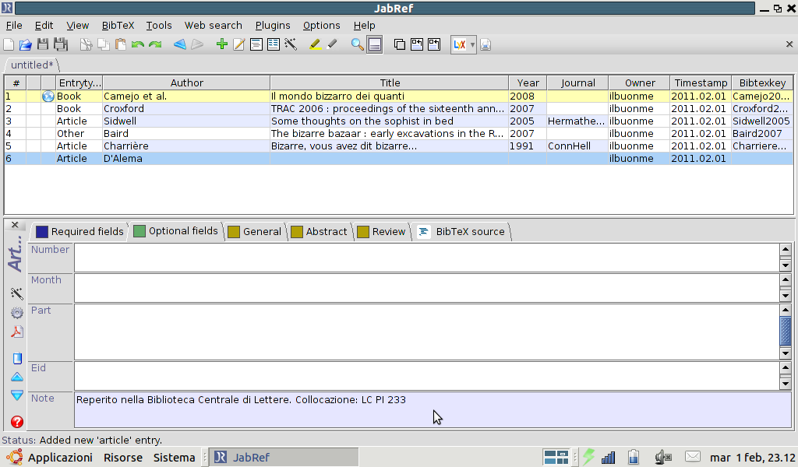Open the Web search menu
The image size is (798, 467).
(214, 26)
